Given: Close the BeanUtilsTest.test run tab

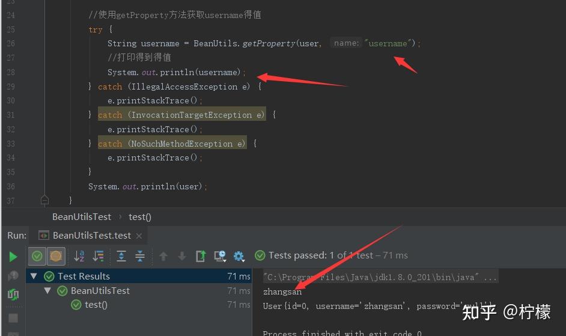Looking at the screenshot, I should (x=139, y=236).
